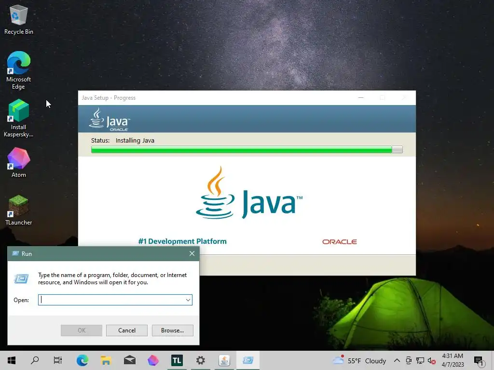Click the Meet Now tray icon
The height and width of the screenshot is (370, 494).
[x=409, y=360]
